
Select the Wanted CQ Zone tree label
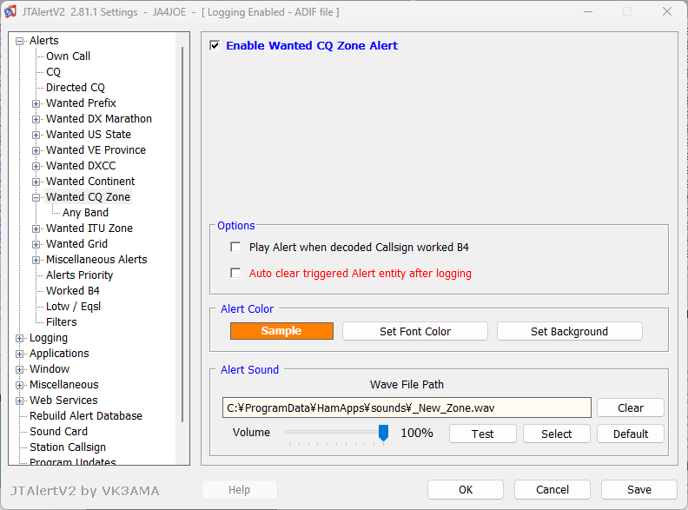tap(89, 197)
